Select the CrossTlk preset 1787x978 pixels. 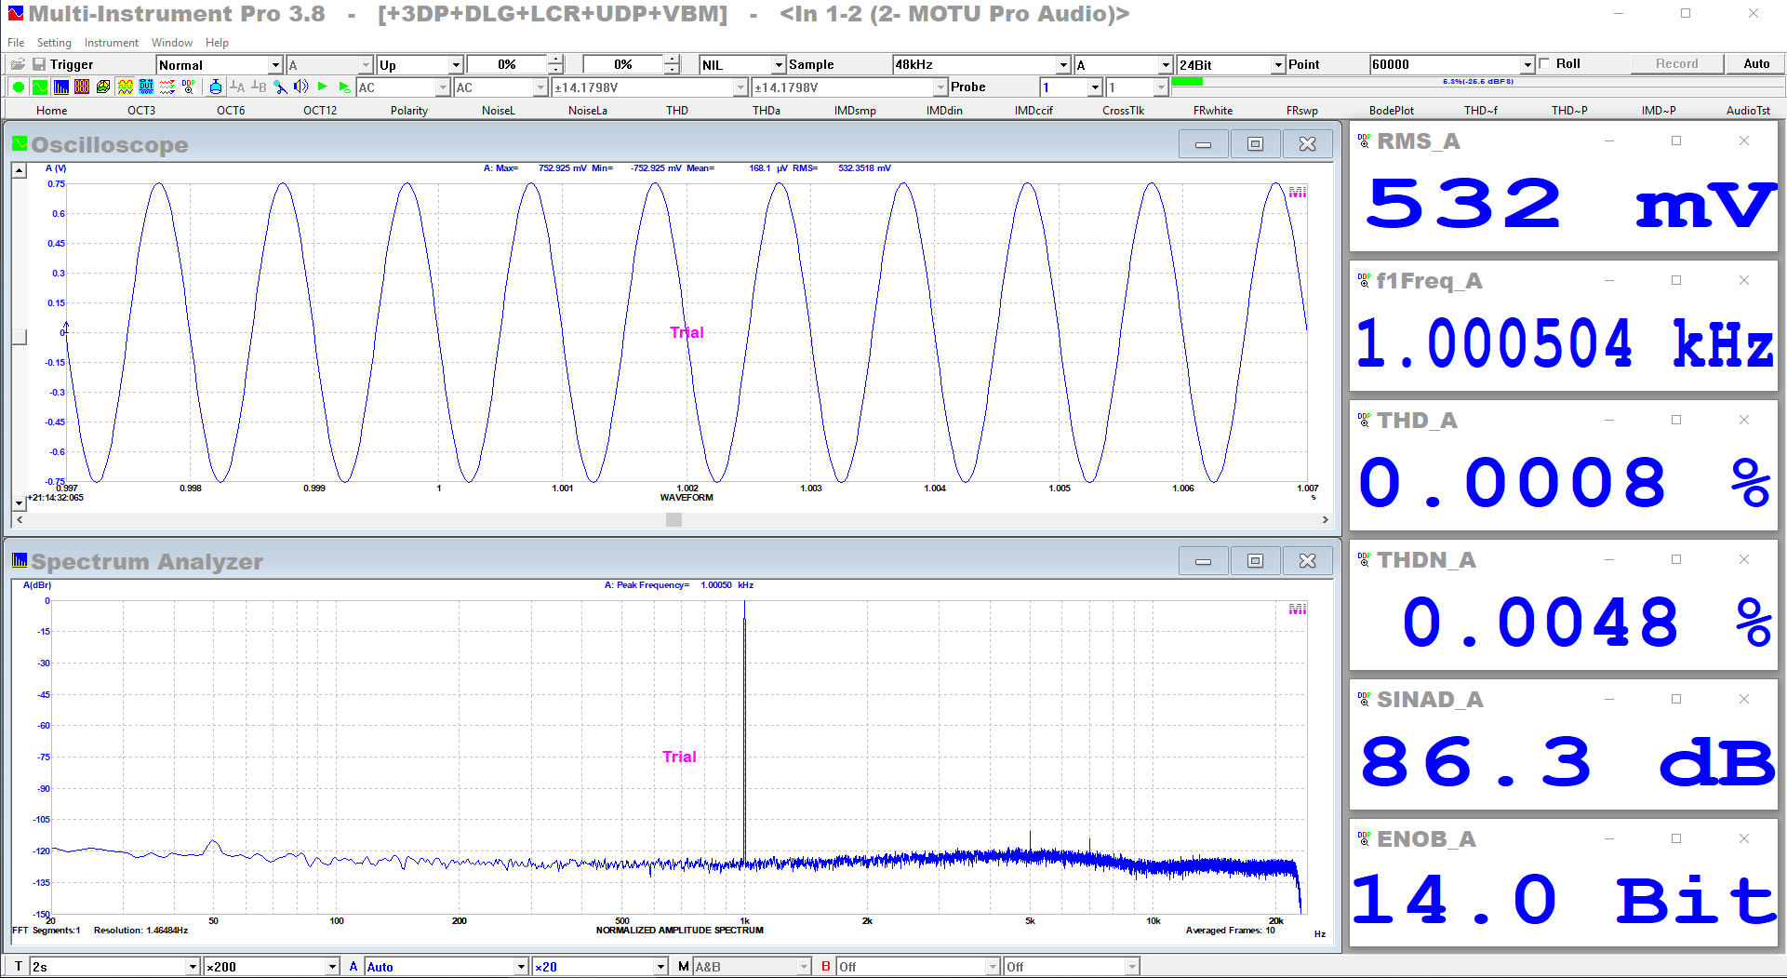click(1124, 111)
